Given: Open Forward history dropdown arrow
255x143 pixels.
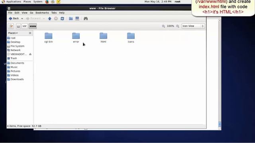Looking at the screenshot, I should pos(43,19).
